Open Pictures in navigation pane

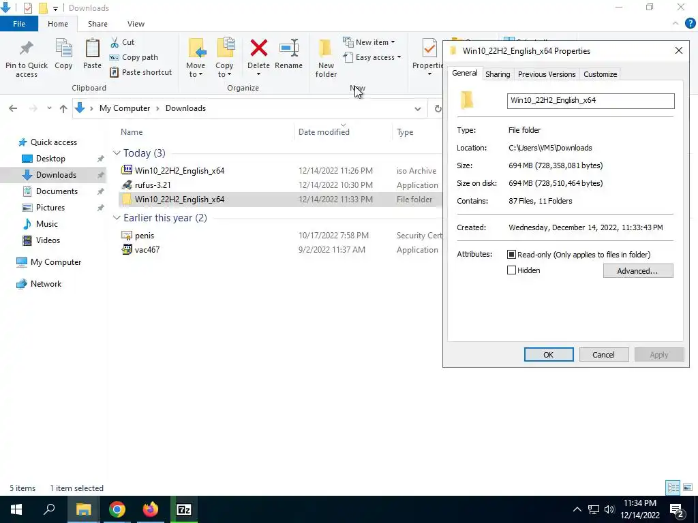point(50,208)
